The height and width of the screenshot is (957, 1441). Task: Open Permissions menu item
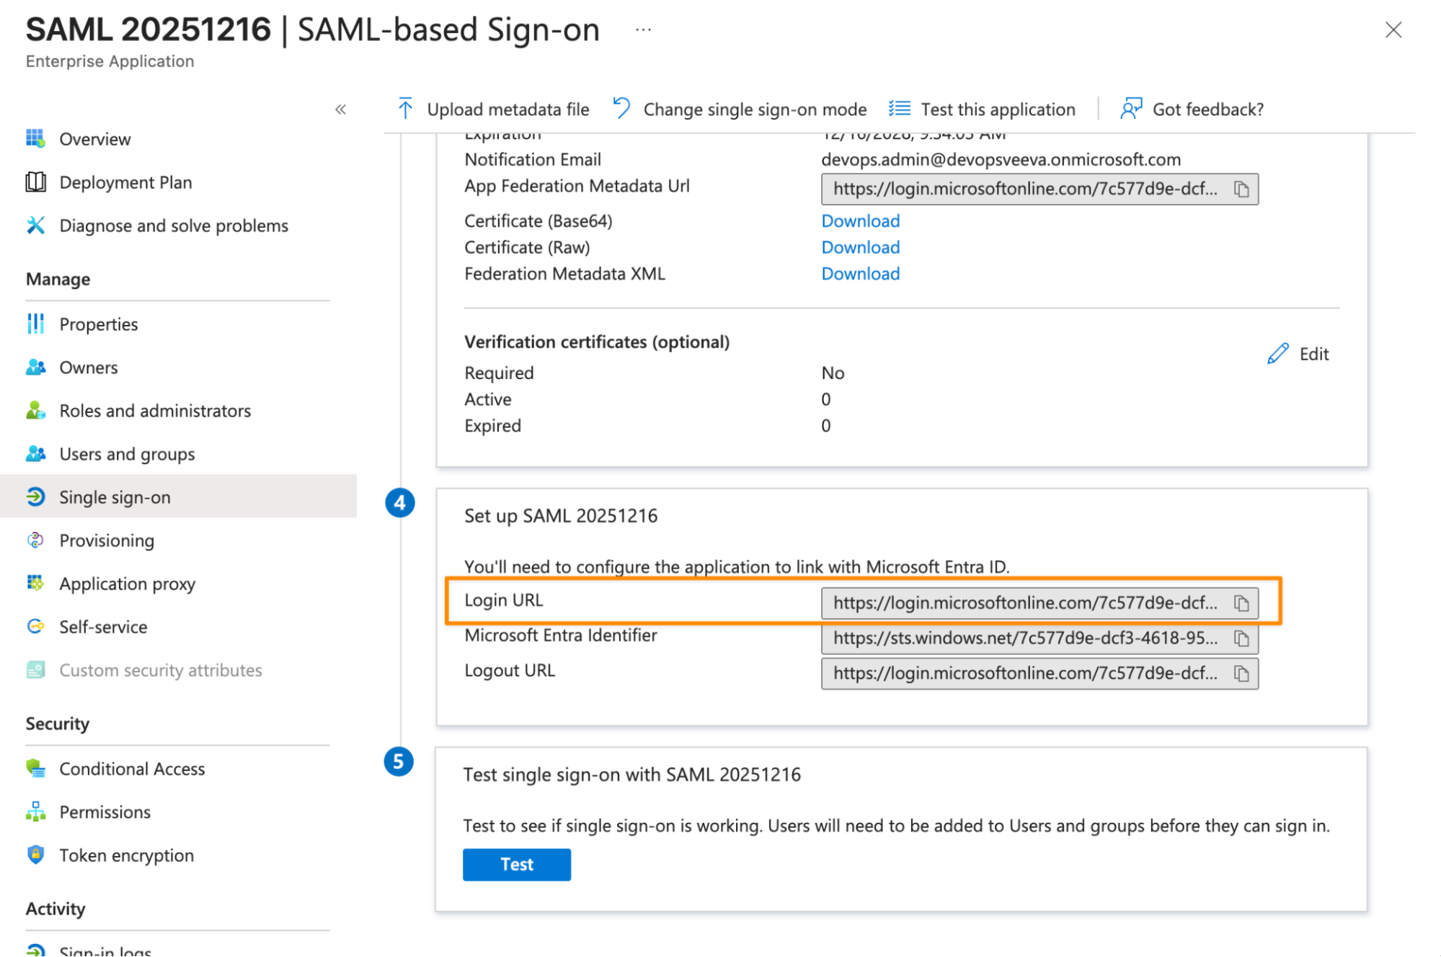click(105, 812)
